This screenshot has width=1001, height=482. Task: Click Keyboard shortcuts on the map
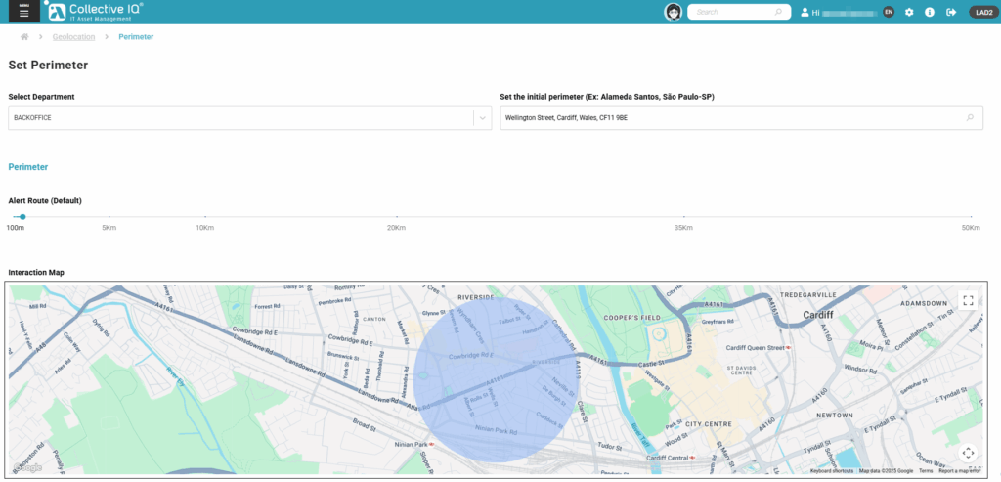click(x=832, y=471)
